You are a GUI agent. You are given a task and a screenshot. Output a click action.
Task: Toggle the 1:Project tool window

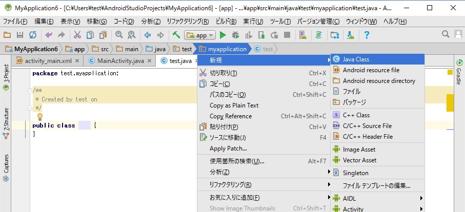(6, 77)
